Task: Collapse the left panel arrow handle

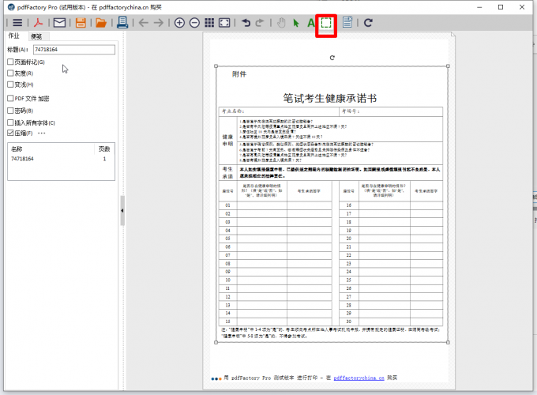Action: point(122,211)
